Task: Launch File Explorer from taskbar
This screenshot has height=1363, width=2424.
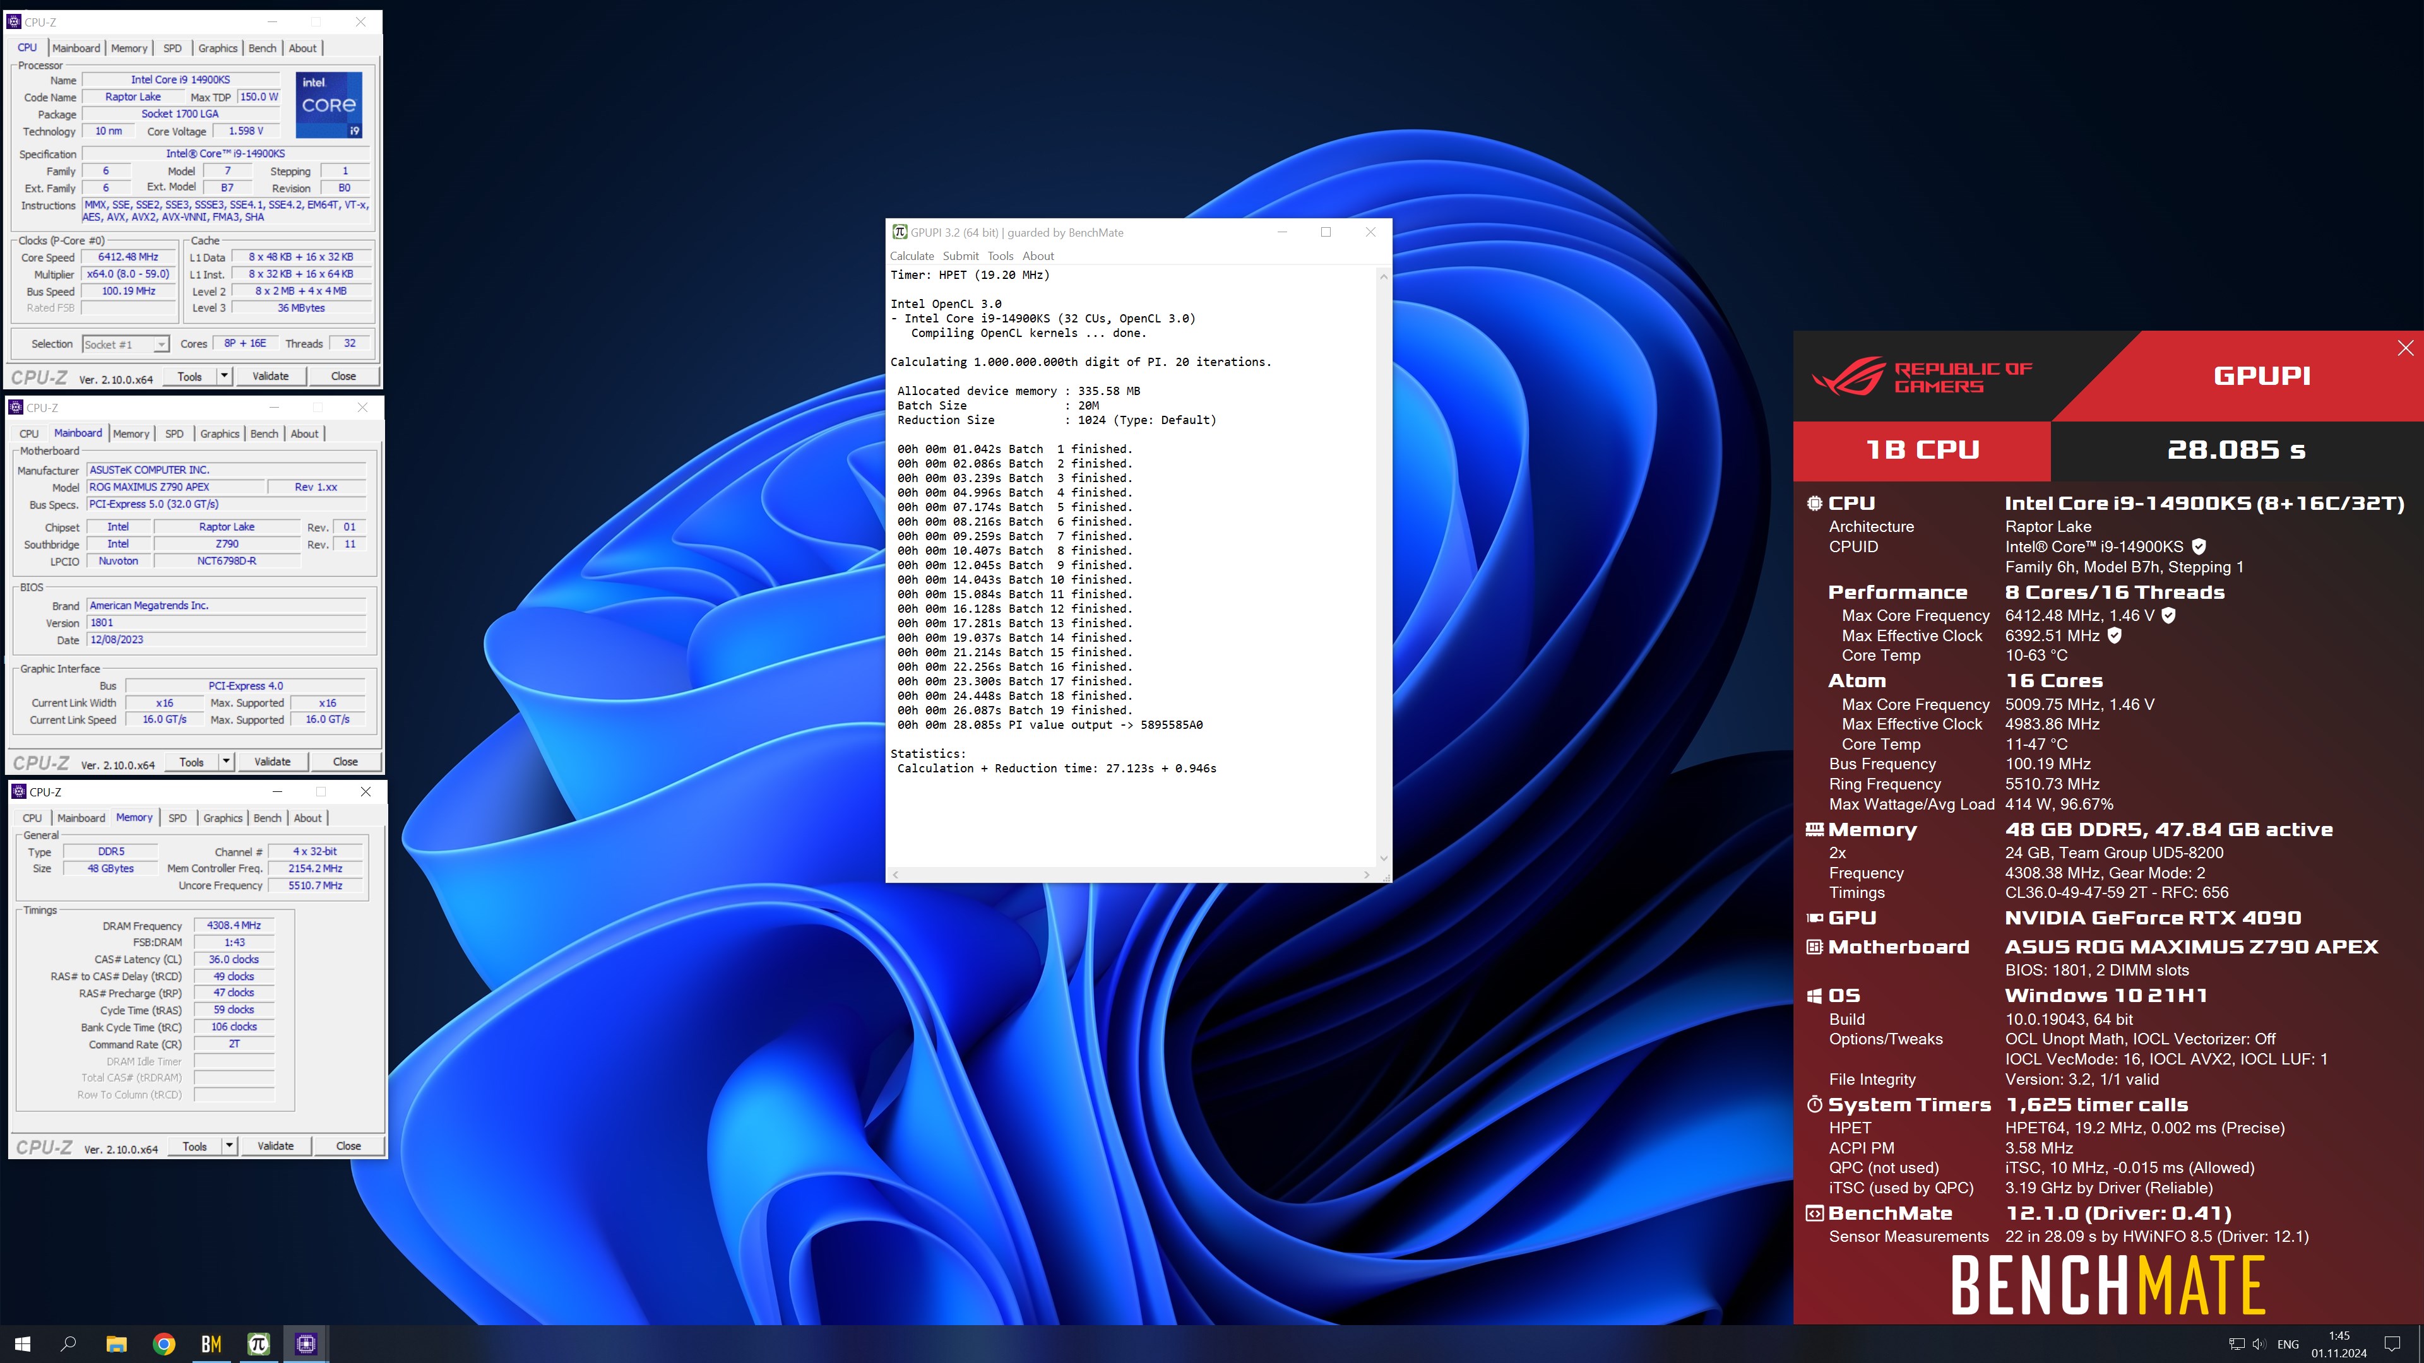Action: (x=117, y=1343)
